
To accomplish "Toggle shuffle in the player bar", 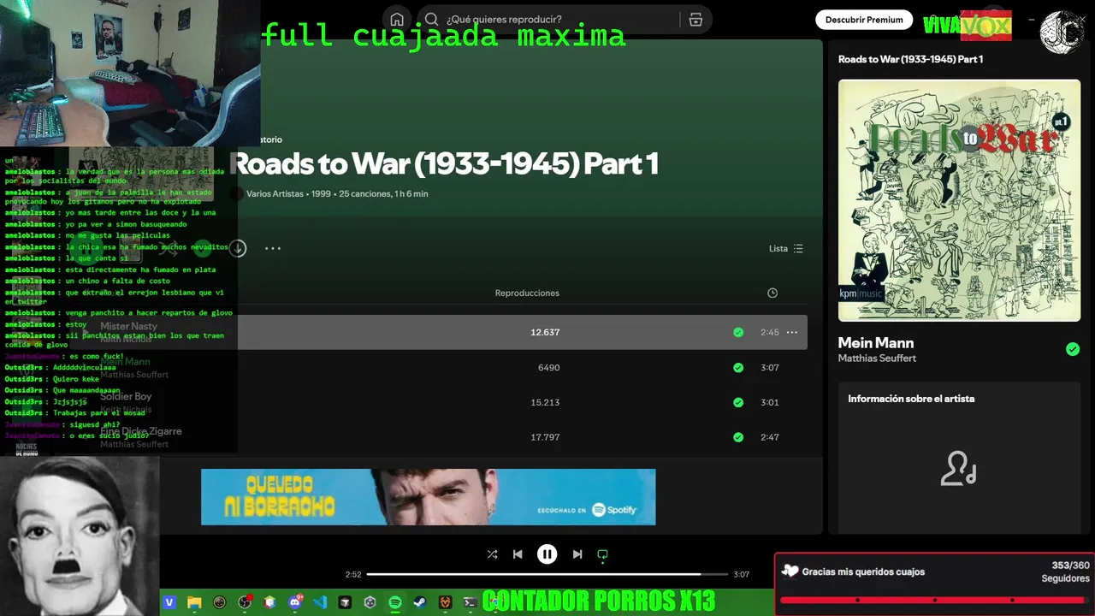I will (x=492, y=554).
